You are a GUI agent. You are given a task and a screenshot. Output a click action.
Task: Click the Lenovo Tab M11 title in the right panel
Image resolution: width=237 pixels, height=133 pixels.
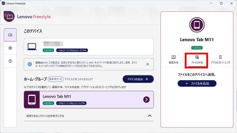click(x=197, y=40)
